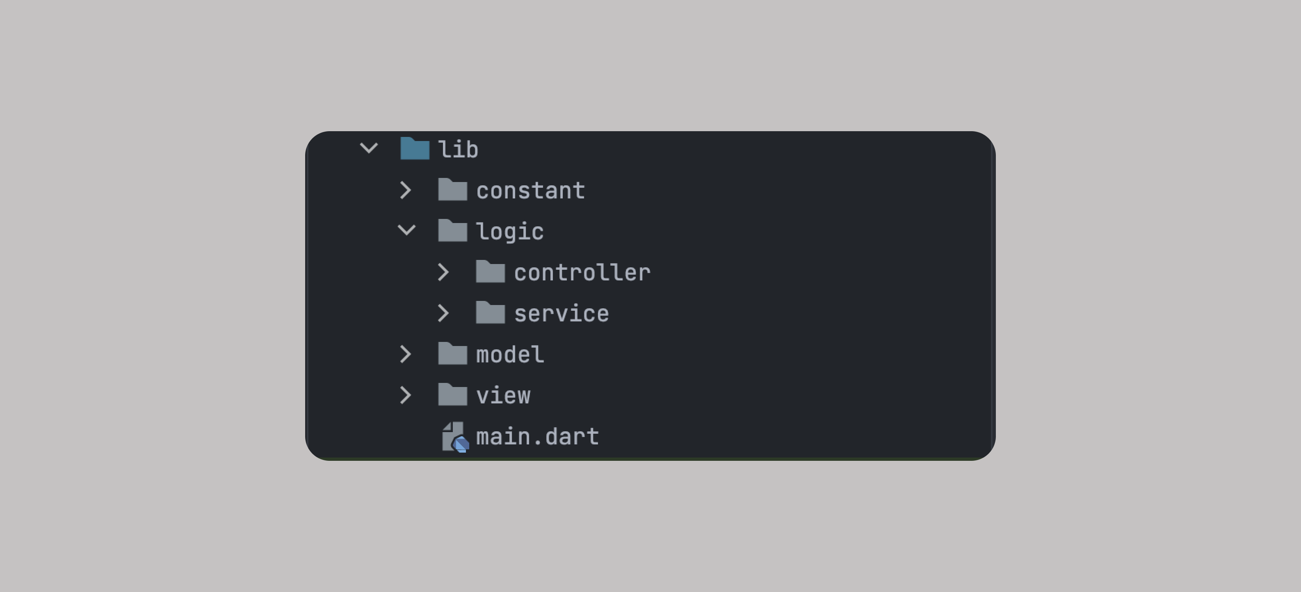The image size is (1301, 592).
Task: Collapse the logic folder
Action: pyautogui.click(x=406, y=231)
